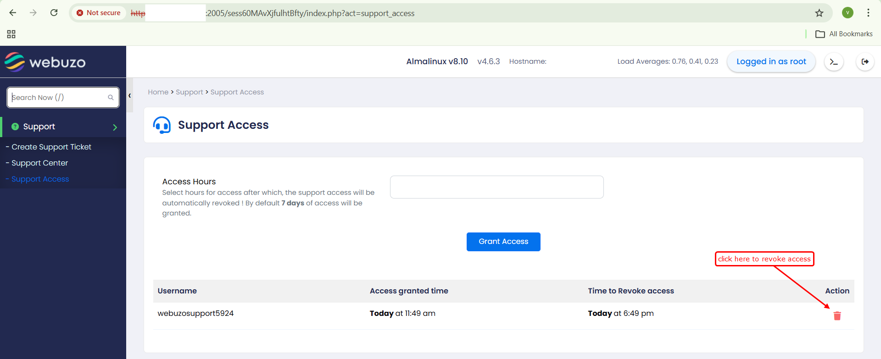Screen dimensions: 881x359
Task: Open Create Support Ticket in sidebar
Action: tap(51, 147)
